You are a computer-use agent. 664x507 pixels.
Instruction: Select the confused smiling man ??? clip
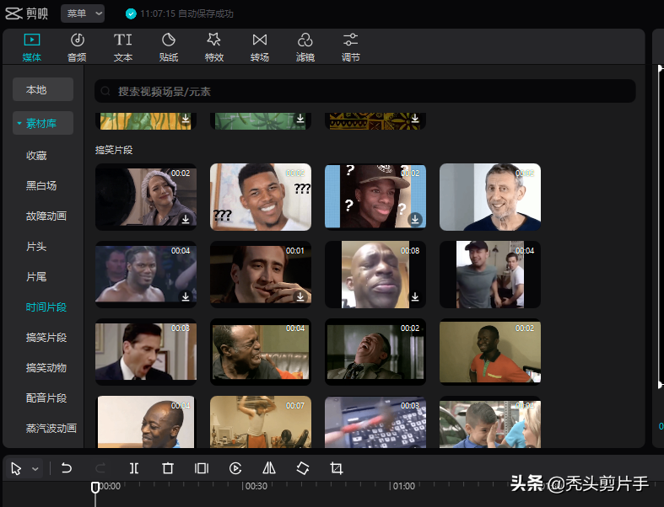(261, 197)
